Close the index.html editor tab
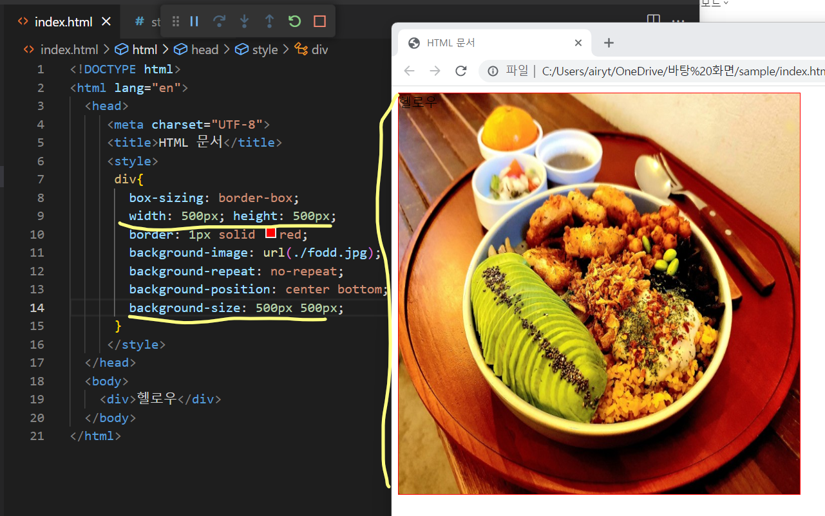This screenshot has width=825, height=516. point(106,21)
